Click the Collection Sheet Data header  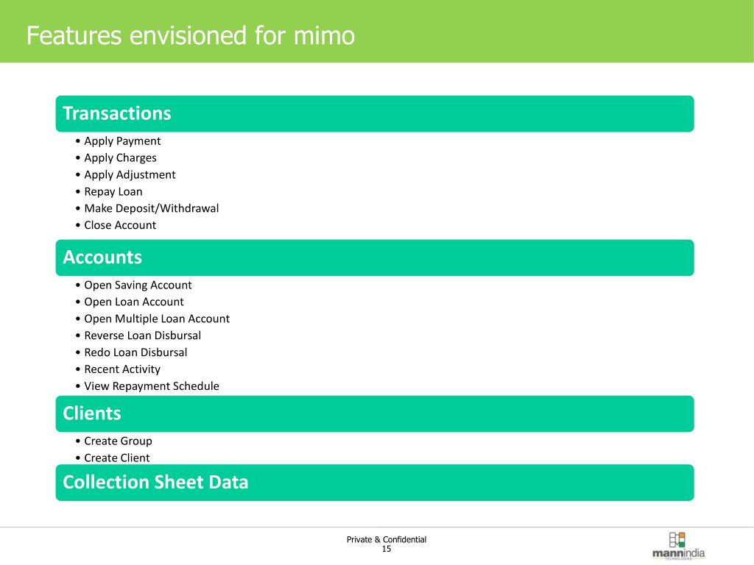375,483
